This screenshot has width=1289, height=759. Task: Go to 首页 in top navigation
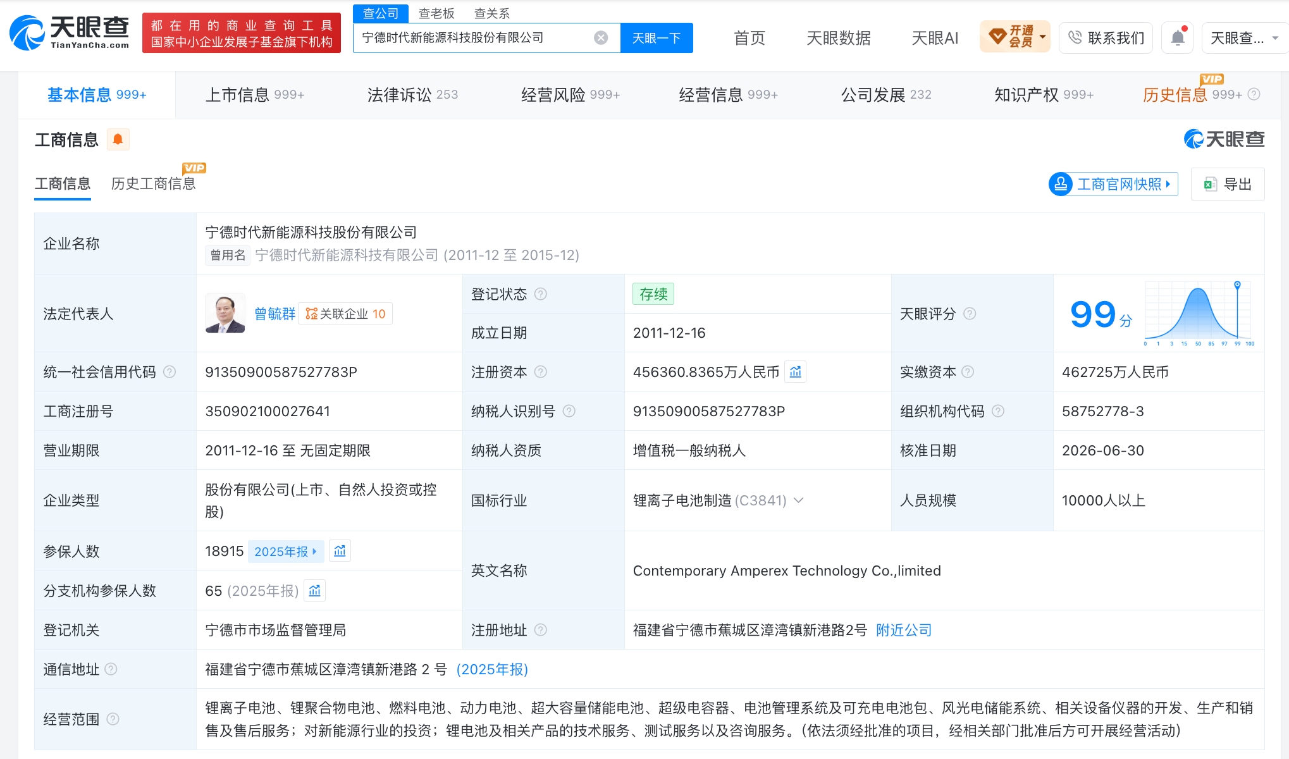(x=749, y=38)
